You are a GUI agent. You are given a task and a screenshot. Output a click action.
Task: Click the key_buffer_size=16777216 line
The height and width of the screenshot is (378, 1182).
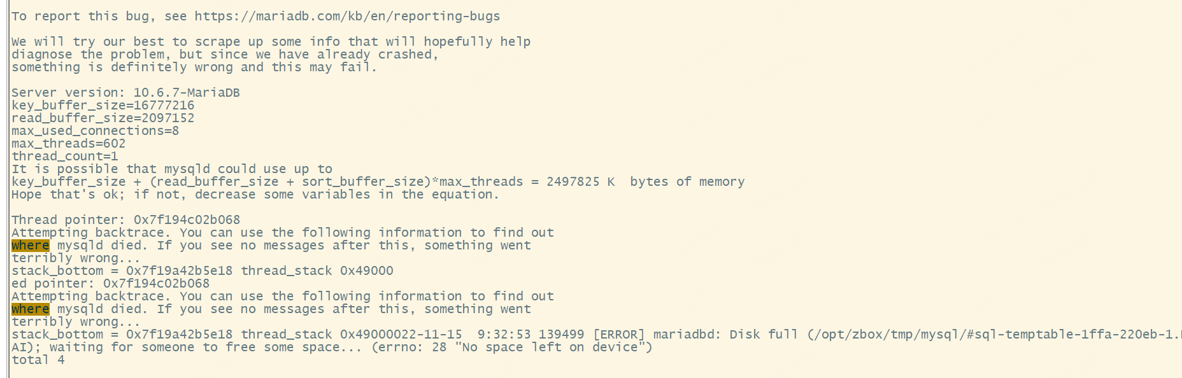tap(103, 106)
